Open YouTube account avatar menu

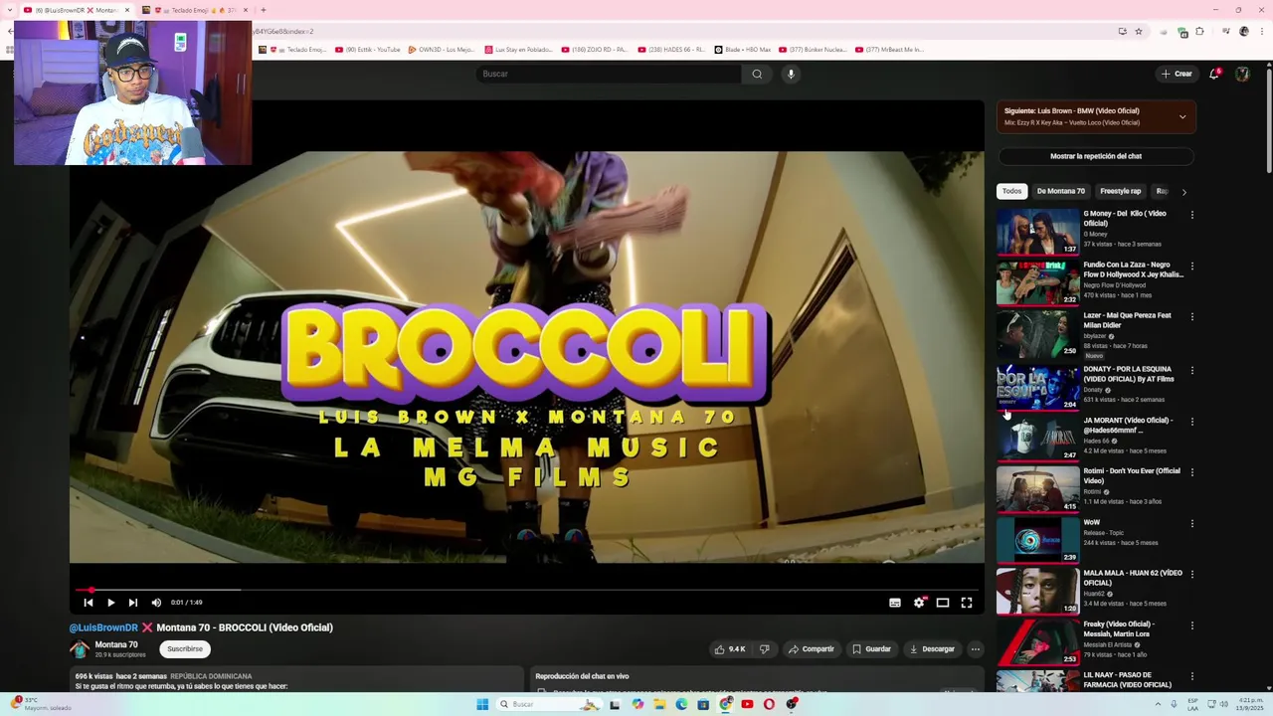[1242, 74]
